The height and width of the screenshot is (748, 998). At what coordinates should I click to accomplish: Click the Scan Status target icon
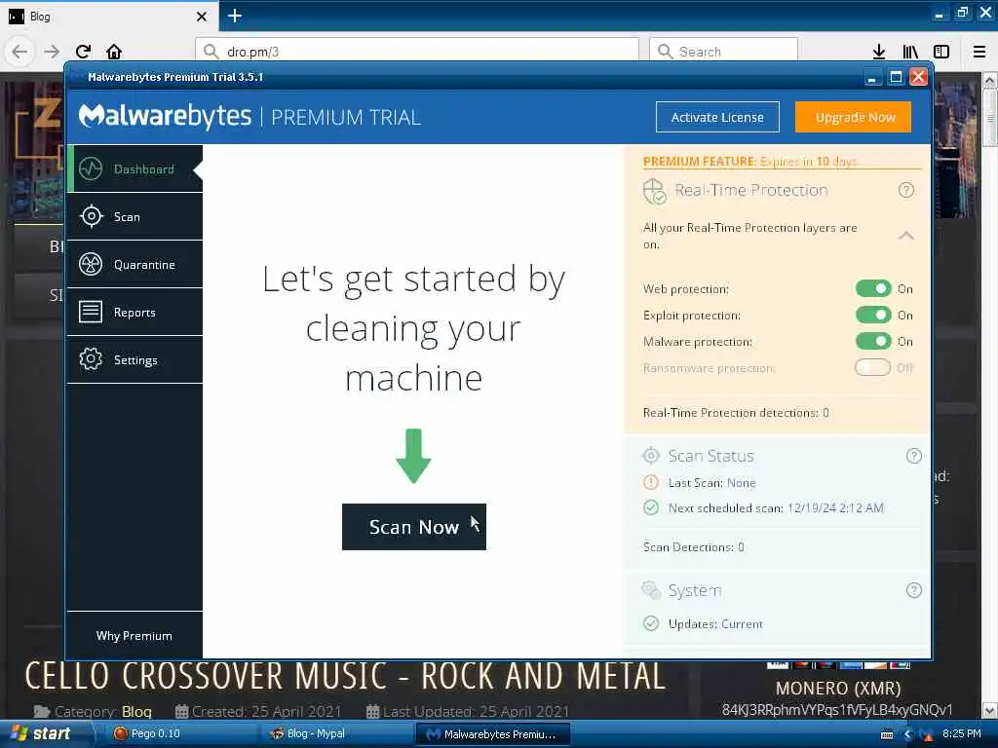[x=650, y=456]
